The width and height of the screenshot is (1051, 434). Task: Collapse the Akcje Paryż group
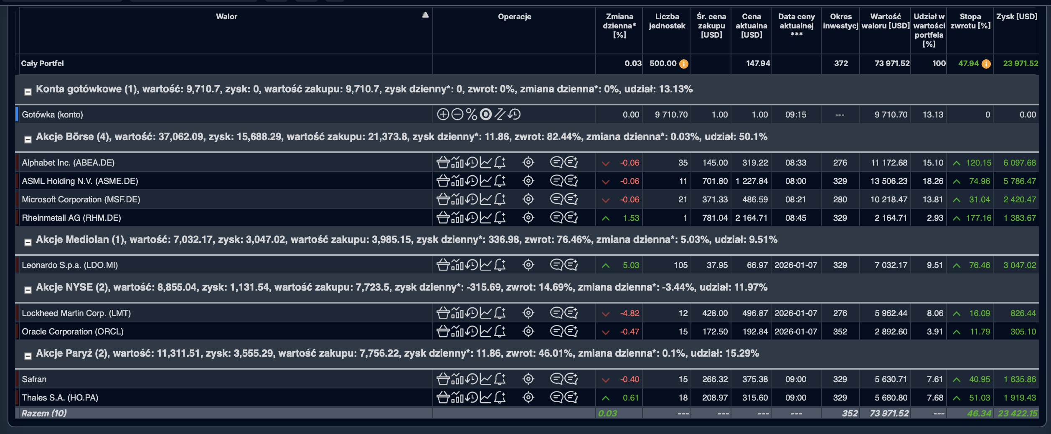pyautogui.click(x=28, y=356)
